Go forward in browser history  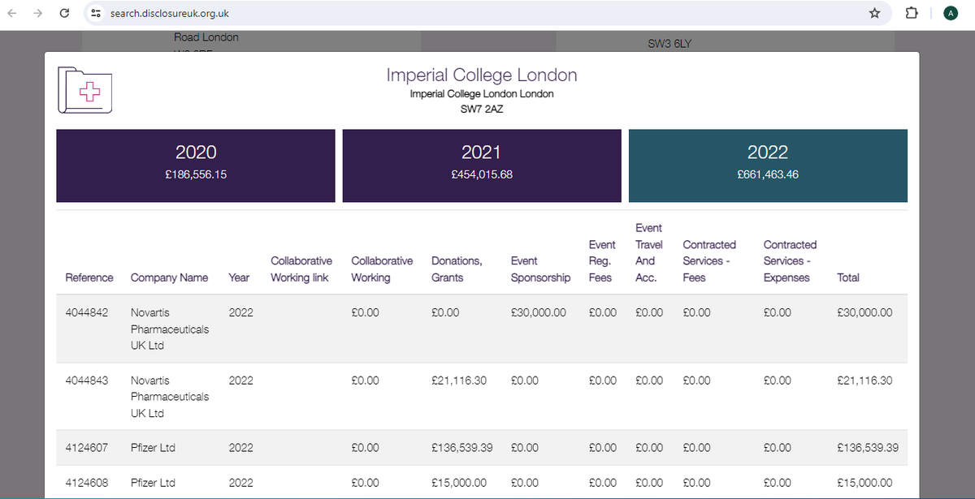click(x=38, y=13)
